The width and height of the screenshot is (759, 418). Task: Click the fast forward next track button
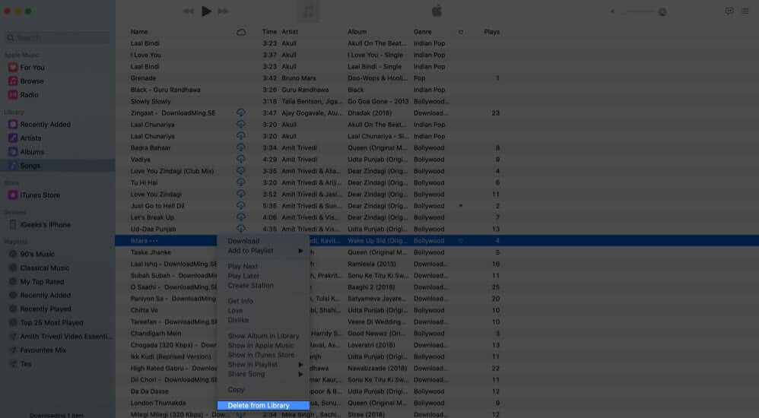(223, 11)
